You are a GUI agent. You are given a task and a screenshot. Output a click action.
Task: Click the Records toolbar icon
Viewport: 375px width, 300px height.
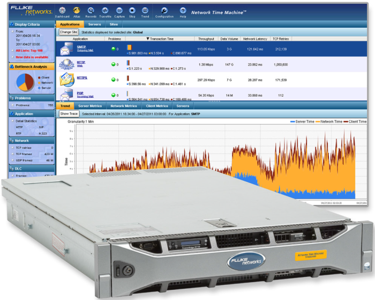pyautogui.click(x=91, y=11)
